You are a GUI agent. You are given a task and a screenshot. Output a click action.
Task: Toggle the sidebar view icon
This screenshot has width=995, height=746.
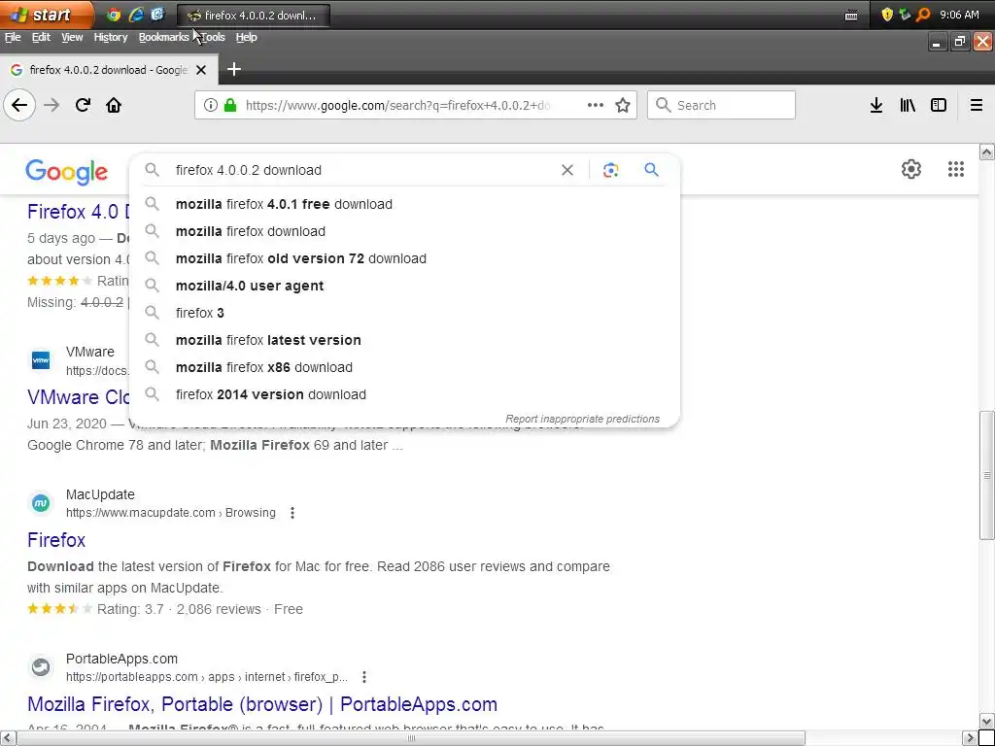[x=939, y=105]
